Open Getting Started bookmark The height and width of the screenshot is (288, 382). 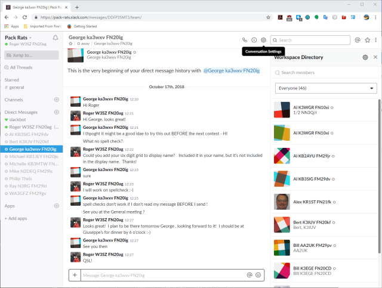pos(82,26)
